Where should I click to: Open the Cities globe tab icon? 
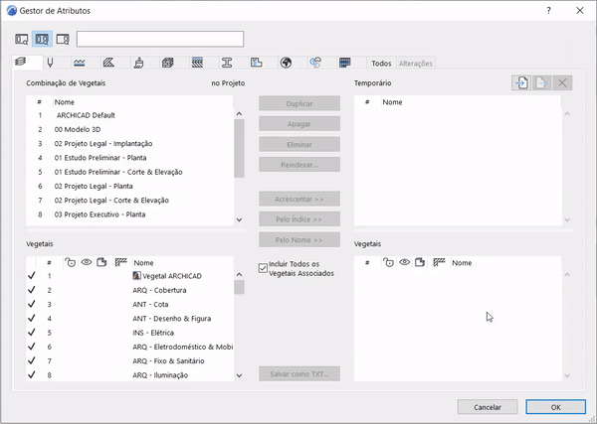tap(286, 63)
